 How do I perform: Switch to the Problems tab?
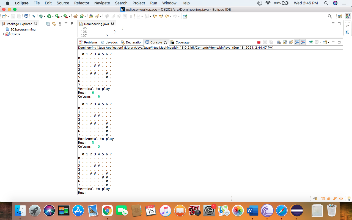[88, 42]
